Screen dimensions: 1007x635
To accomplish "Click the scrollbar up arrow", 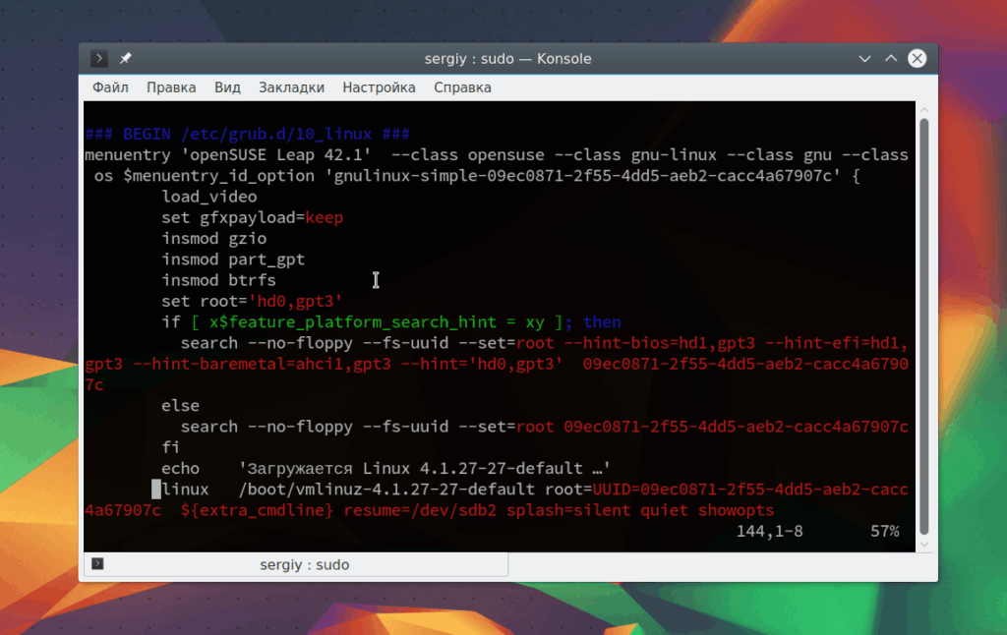I will point(924,110).
